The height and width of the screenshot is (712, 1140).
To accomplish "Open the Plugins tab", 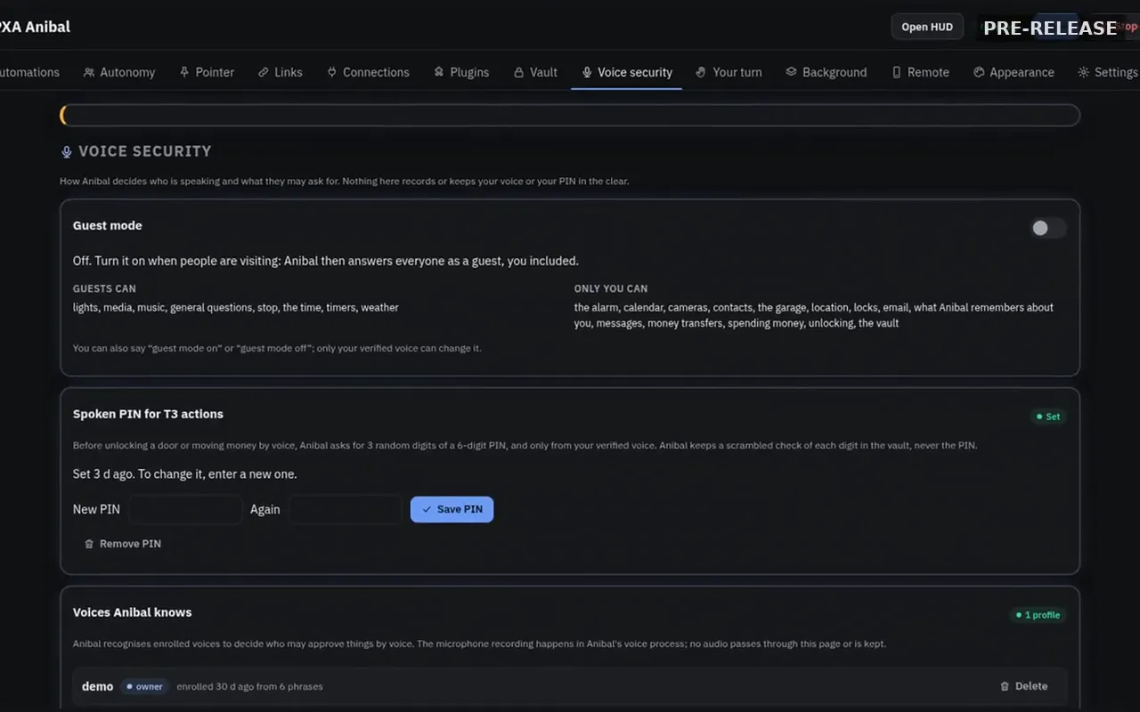I will (461, 72).
